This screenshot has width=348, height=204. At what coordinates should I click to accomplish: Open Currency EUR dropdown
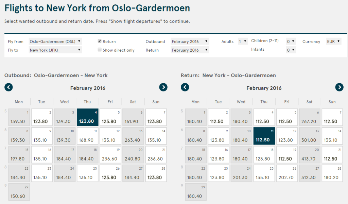click(334, 41)
